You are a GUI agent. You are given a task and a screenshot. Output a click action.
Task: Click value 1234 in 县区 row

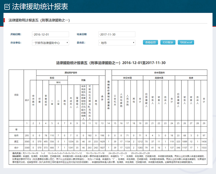[x=71, y=142]
